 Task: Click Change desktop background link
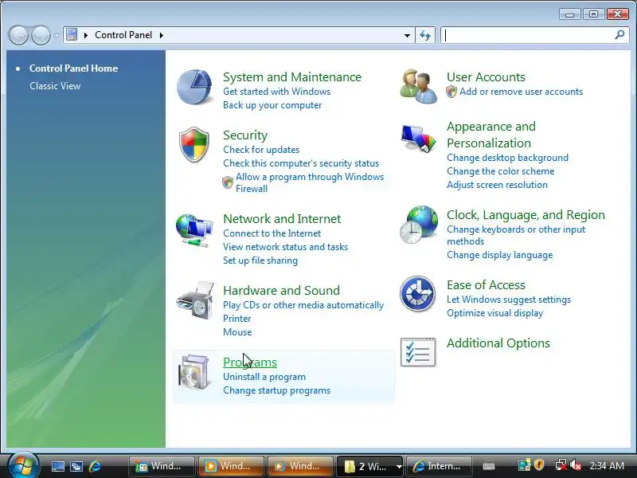(507, 158)
